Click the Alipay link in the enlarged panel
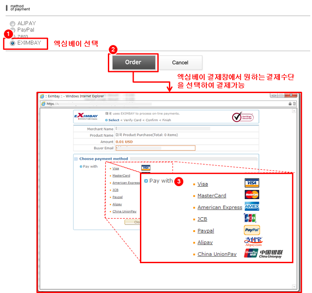The image size is (312, 293). 205,243
